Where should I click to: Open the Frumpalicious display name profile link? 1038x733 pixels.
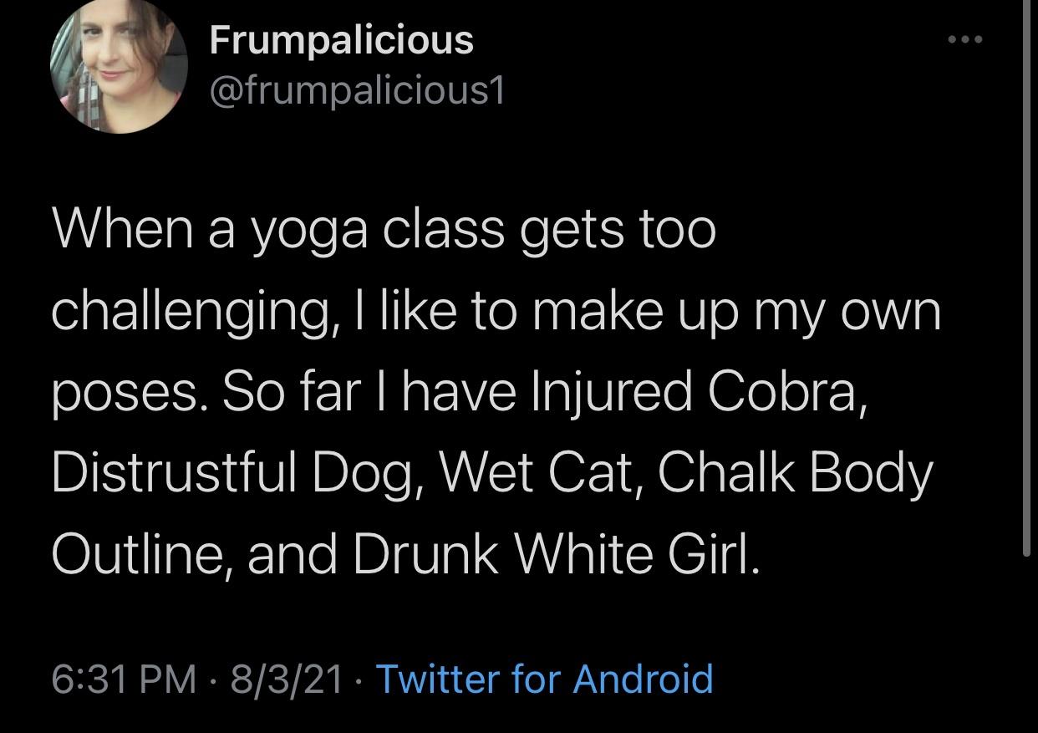(x=341, y=39)
